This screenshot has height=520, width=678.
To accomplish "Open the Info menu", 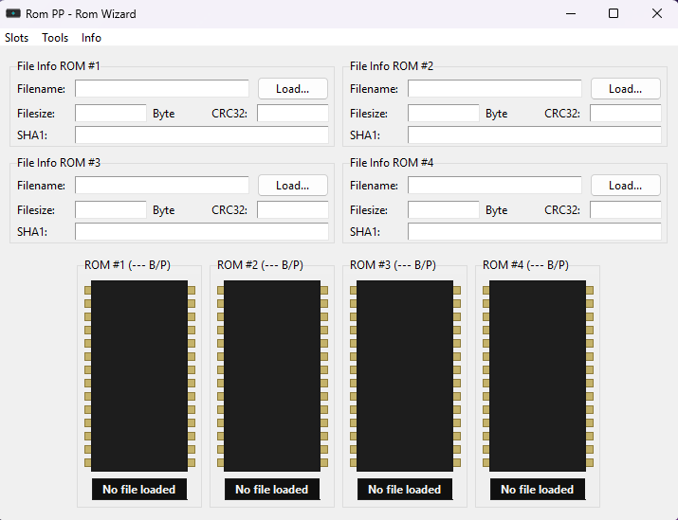I will (91, 38).
